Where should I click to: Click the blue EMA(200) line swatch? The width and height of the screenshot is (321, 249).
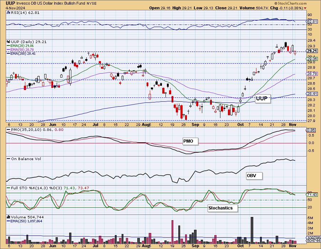click(x=9, y=54)
